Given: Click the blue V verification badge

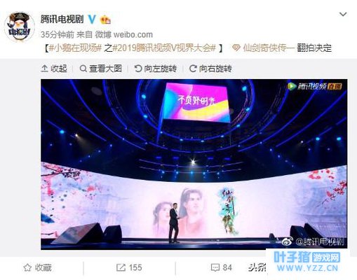Looking at the screenshot, I should point(92,20).
